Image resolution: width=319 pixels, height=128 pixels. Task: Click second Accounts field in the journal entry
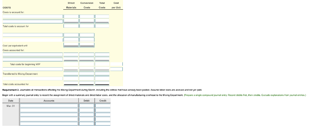tap(49, 110)
